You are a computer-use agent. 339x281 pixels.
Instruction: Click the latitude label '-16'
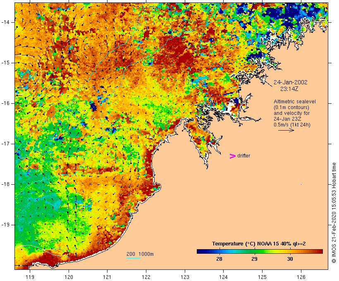(x=5, y=103)
